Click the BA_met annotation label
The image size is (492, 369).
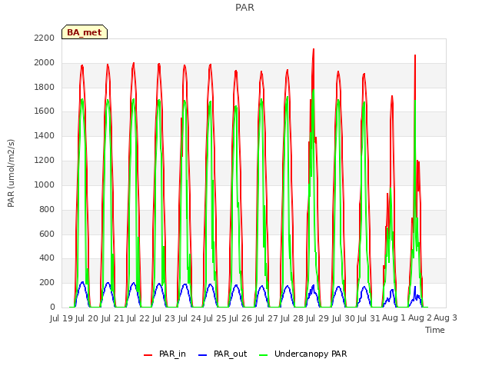pyautogui.click(x=85, y=32)
